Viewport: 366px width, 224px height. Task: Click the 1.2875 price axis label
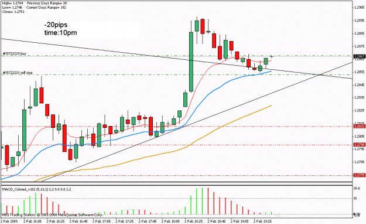pyautogui.click(x=360, y=46)
